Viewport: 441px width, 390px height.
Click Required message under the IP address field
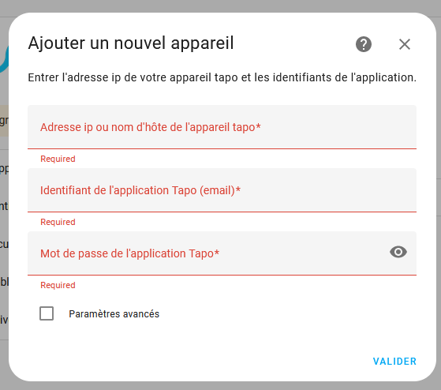coord(58,159)
